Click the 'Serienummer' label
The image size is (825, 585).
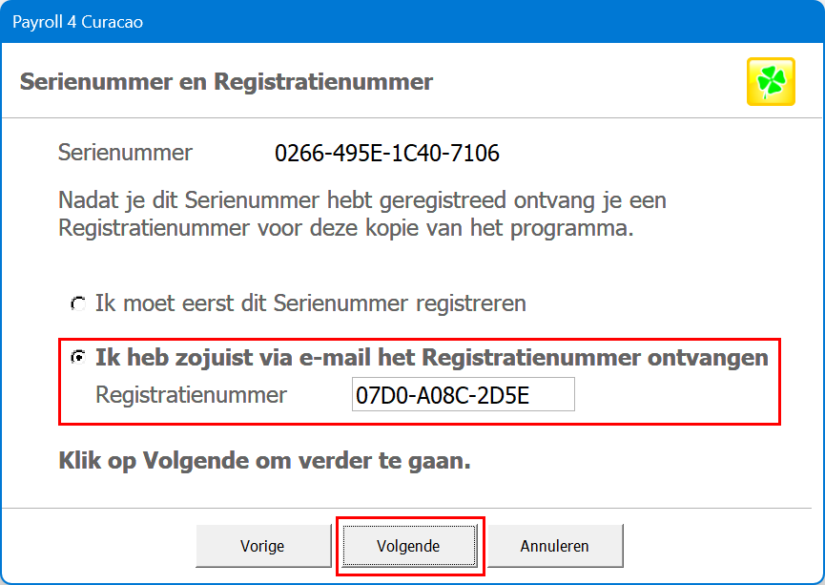(125, 153)
